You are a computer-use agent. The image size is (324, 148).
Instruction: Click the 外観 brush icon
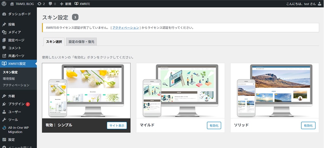[4, 96]
